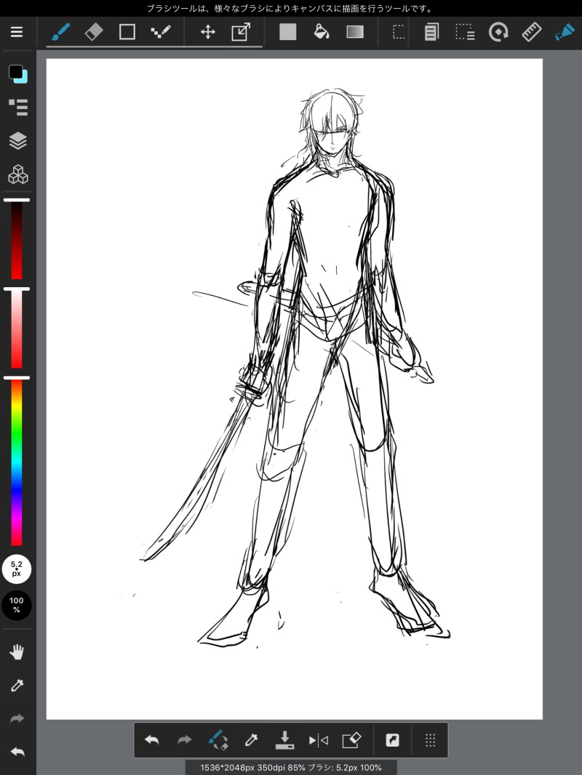
Task: Adjust the white-to-red saturation slider
Action: [x=17, y=329]
